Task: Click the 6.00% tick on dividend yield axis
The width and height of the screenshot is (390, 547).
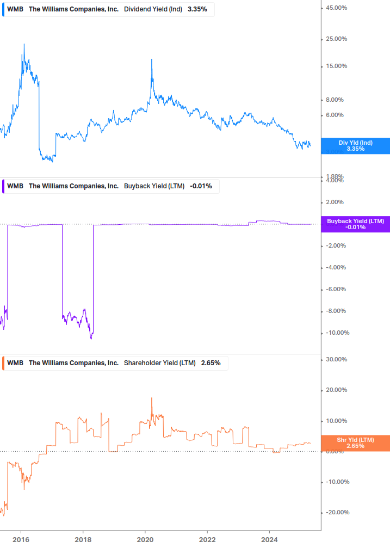Action: coord(335,115)
